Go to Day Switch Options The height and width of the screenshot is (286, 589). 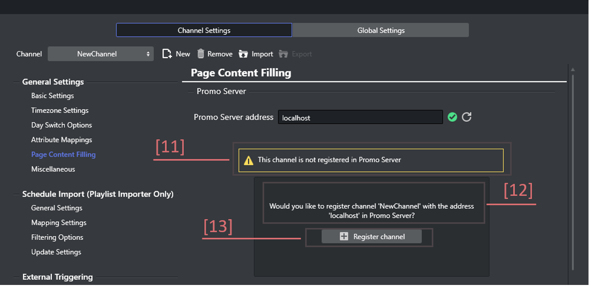point(61,125)
